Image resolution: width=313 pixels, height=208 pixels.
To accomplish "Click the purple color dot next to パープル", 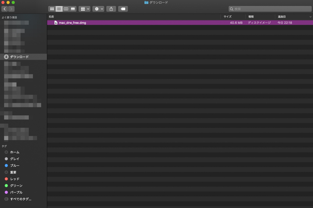I will tap(6, 192).
